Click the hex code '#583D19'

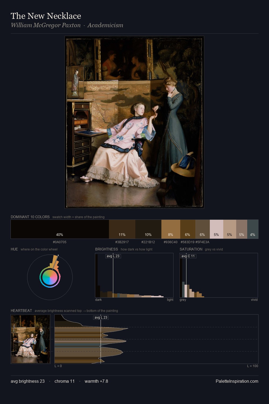[187, 242]
